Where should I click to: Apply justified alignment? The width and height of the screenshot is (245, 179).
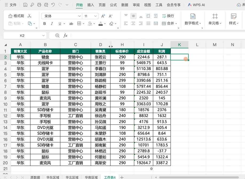148,24
